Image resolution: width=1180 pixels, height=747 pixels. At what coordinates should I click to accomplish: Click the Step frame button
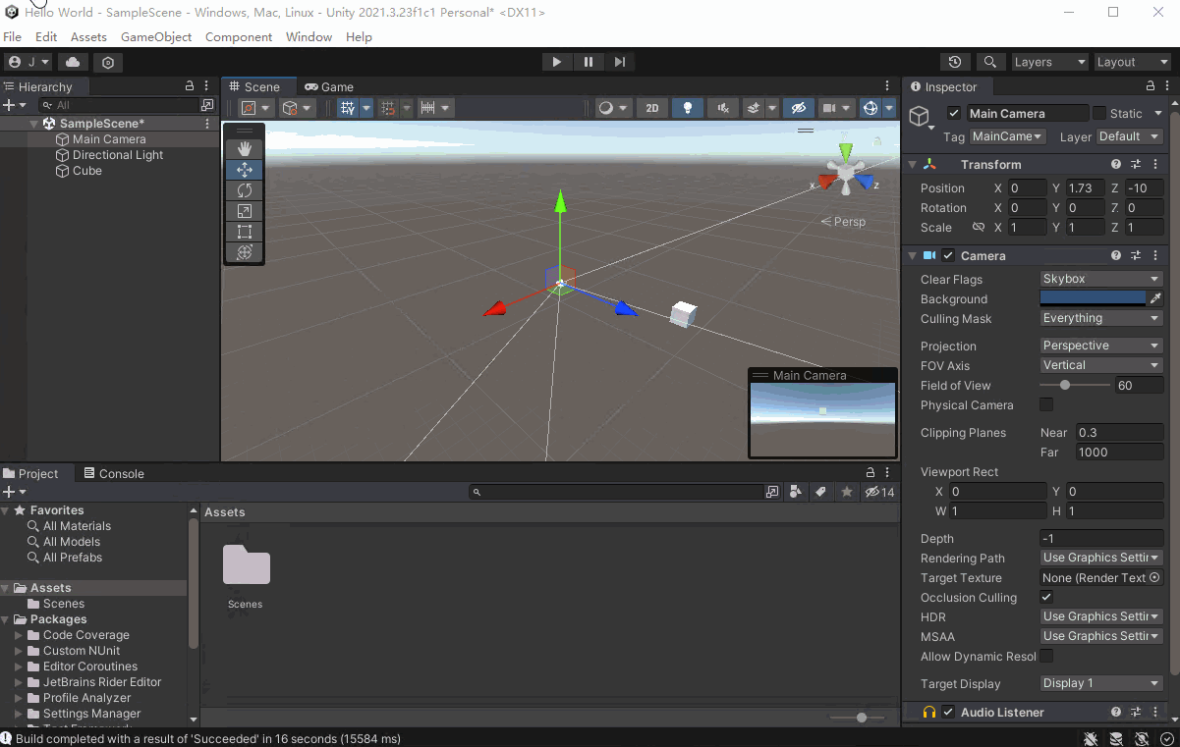pyautogui.click(x=620, y=62)
